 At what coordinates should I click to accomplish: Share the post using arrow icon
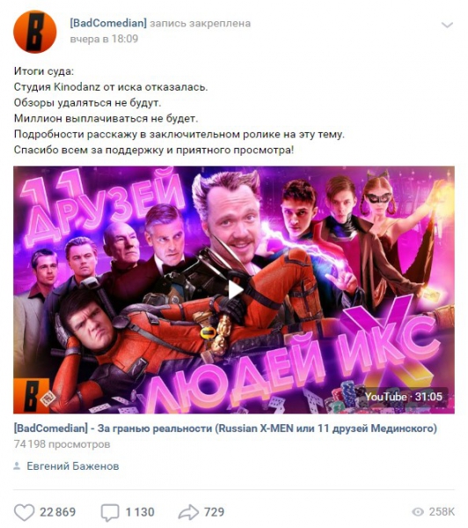coord(188,512)
